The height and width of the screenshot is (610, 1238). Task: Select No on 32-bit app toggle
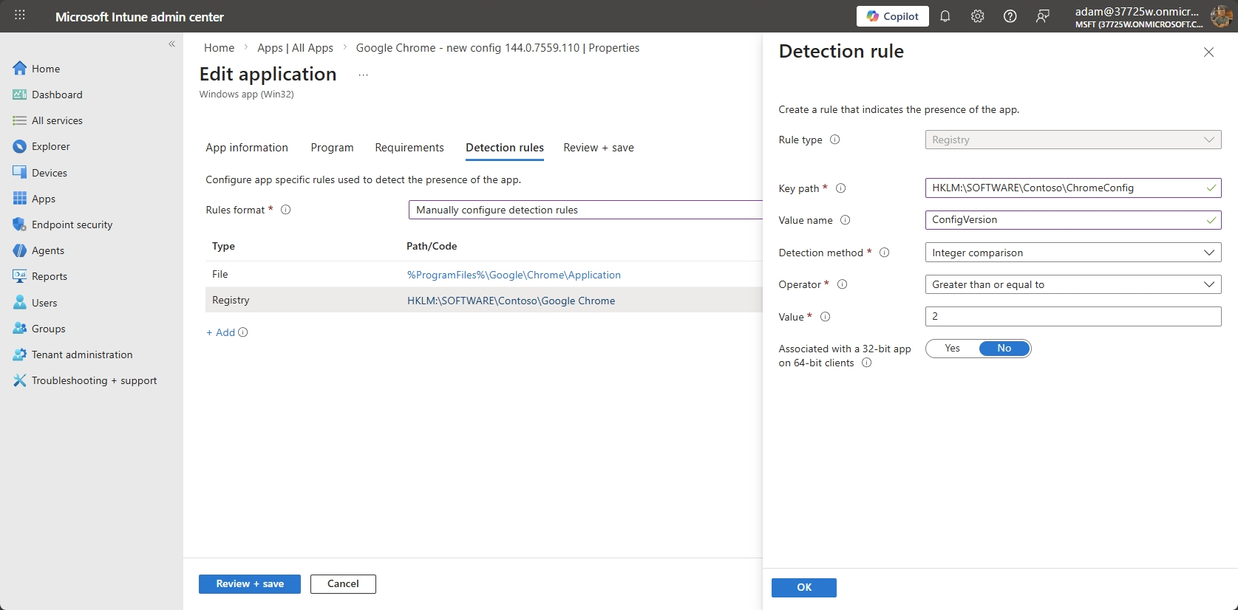1004,349
